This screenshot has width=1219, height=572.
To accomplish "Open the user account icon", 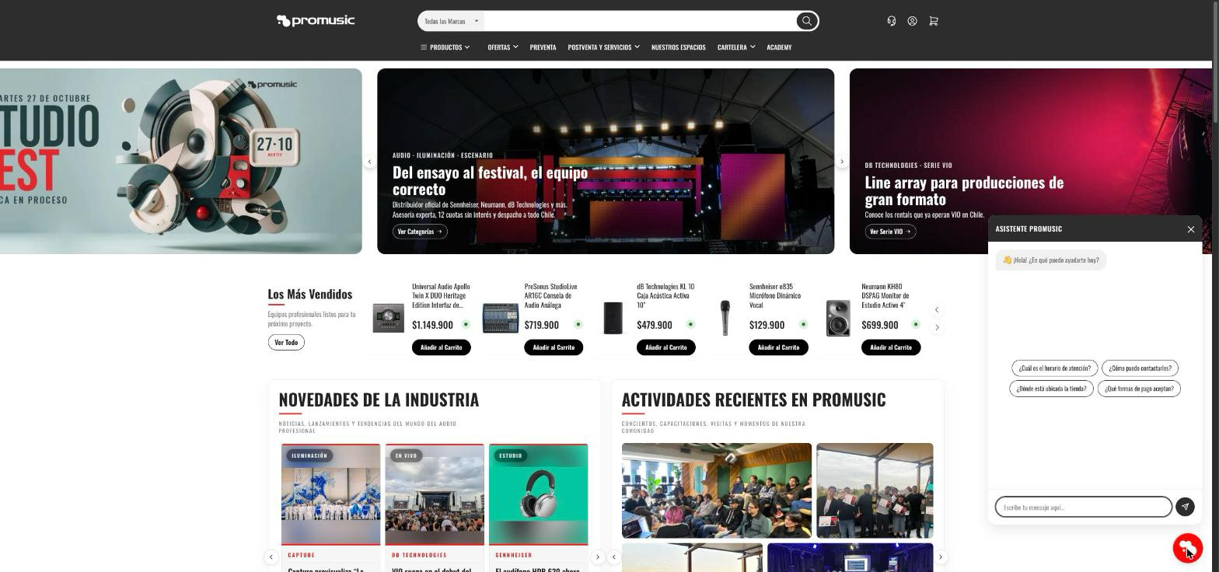I will click(912, 21).
